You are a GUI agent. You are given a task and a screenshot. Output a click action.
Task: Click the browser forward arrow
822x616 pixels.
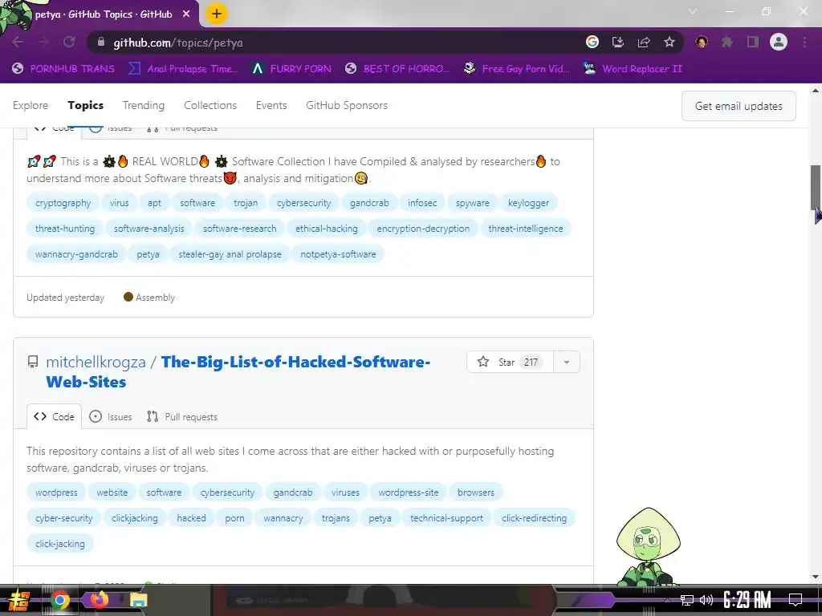tap(43, 43)
